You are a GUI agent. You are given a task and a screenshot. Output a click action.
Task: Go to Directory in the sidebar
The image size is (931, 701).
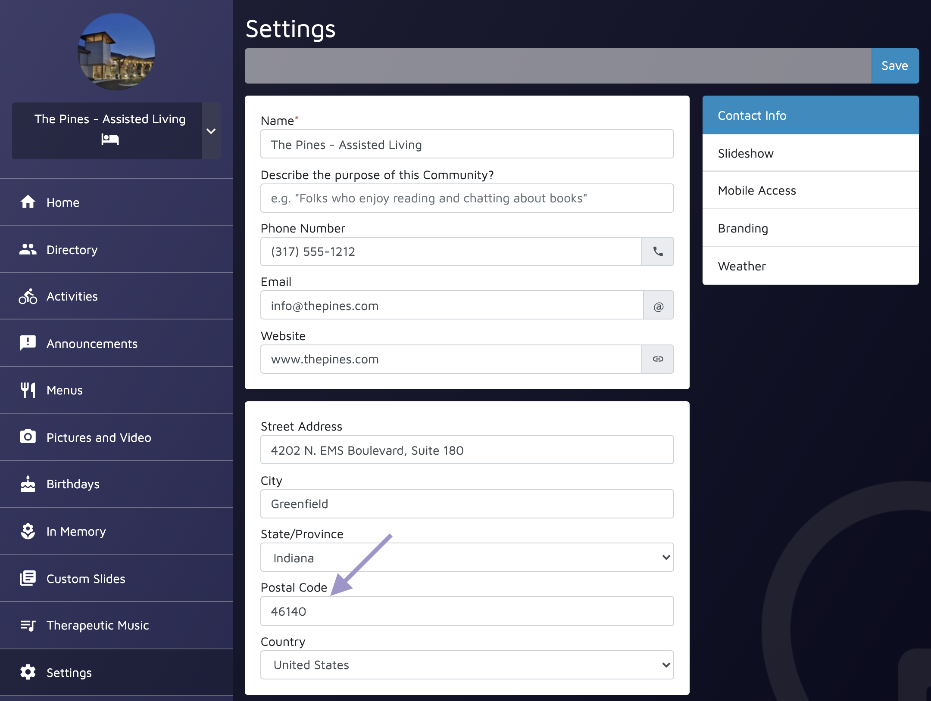point(116,249)
